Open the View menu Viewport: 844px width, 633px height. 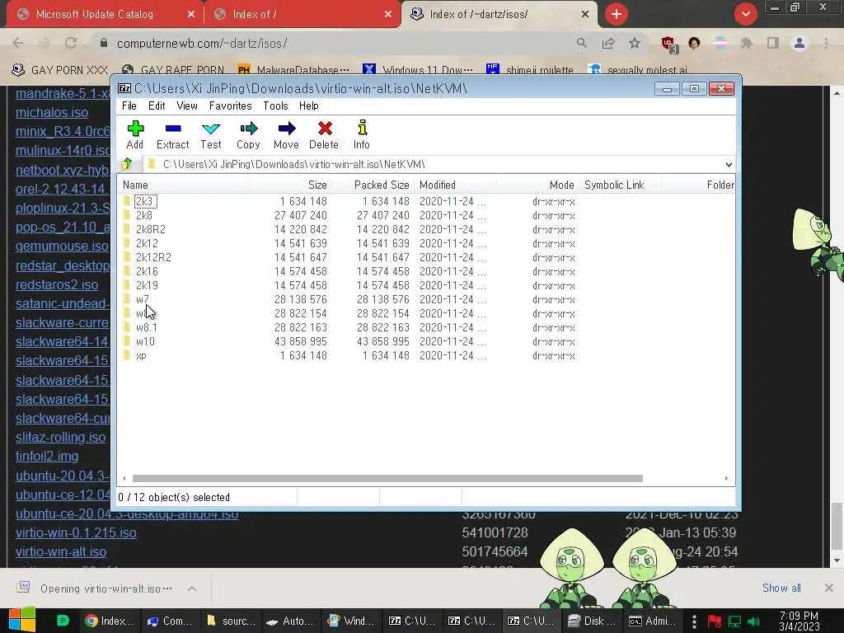pos(187,106)
